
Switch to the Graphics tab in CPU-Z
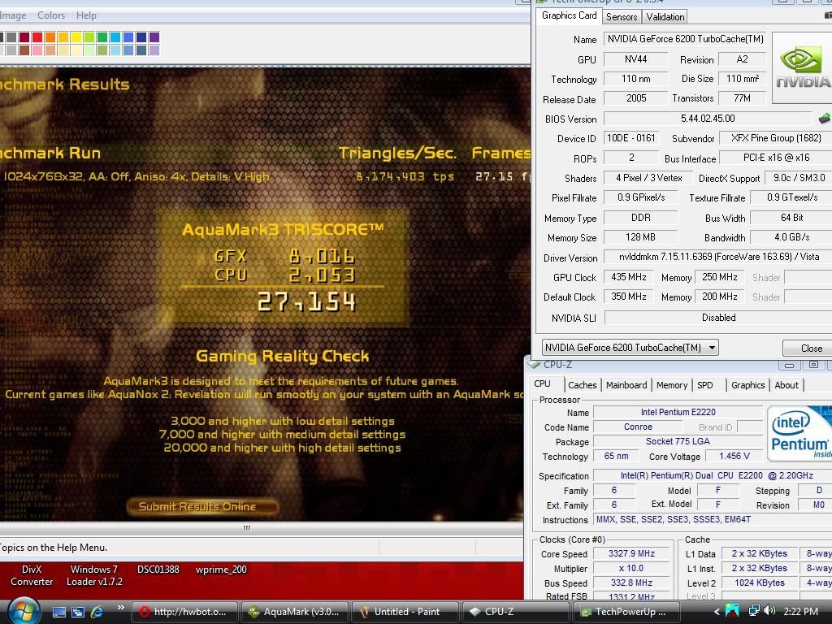pyautogui.click(x=747, y=385)
